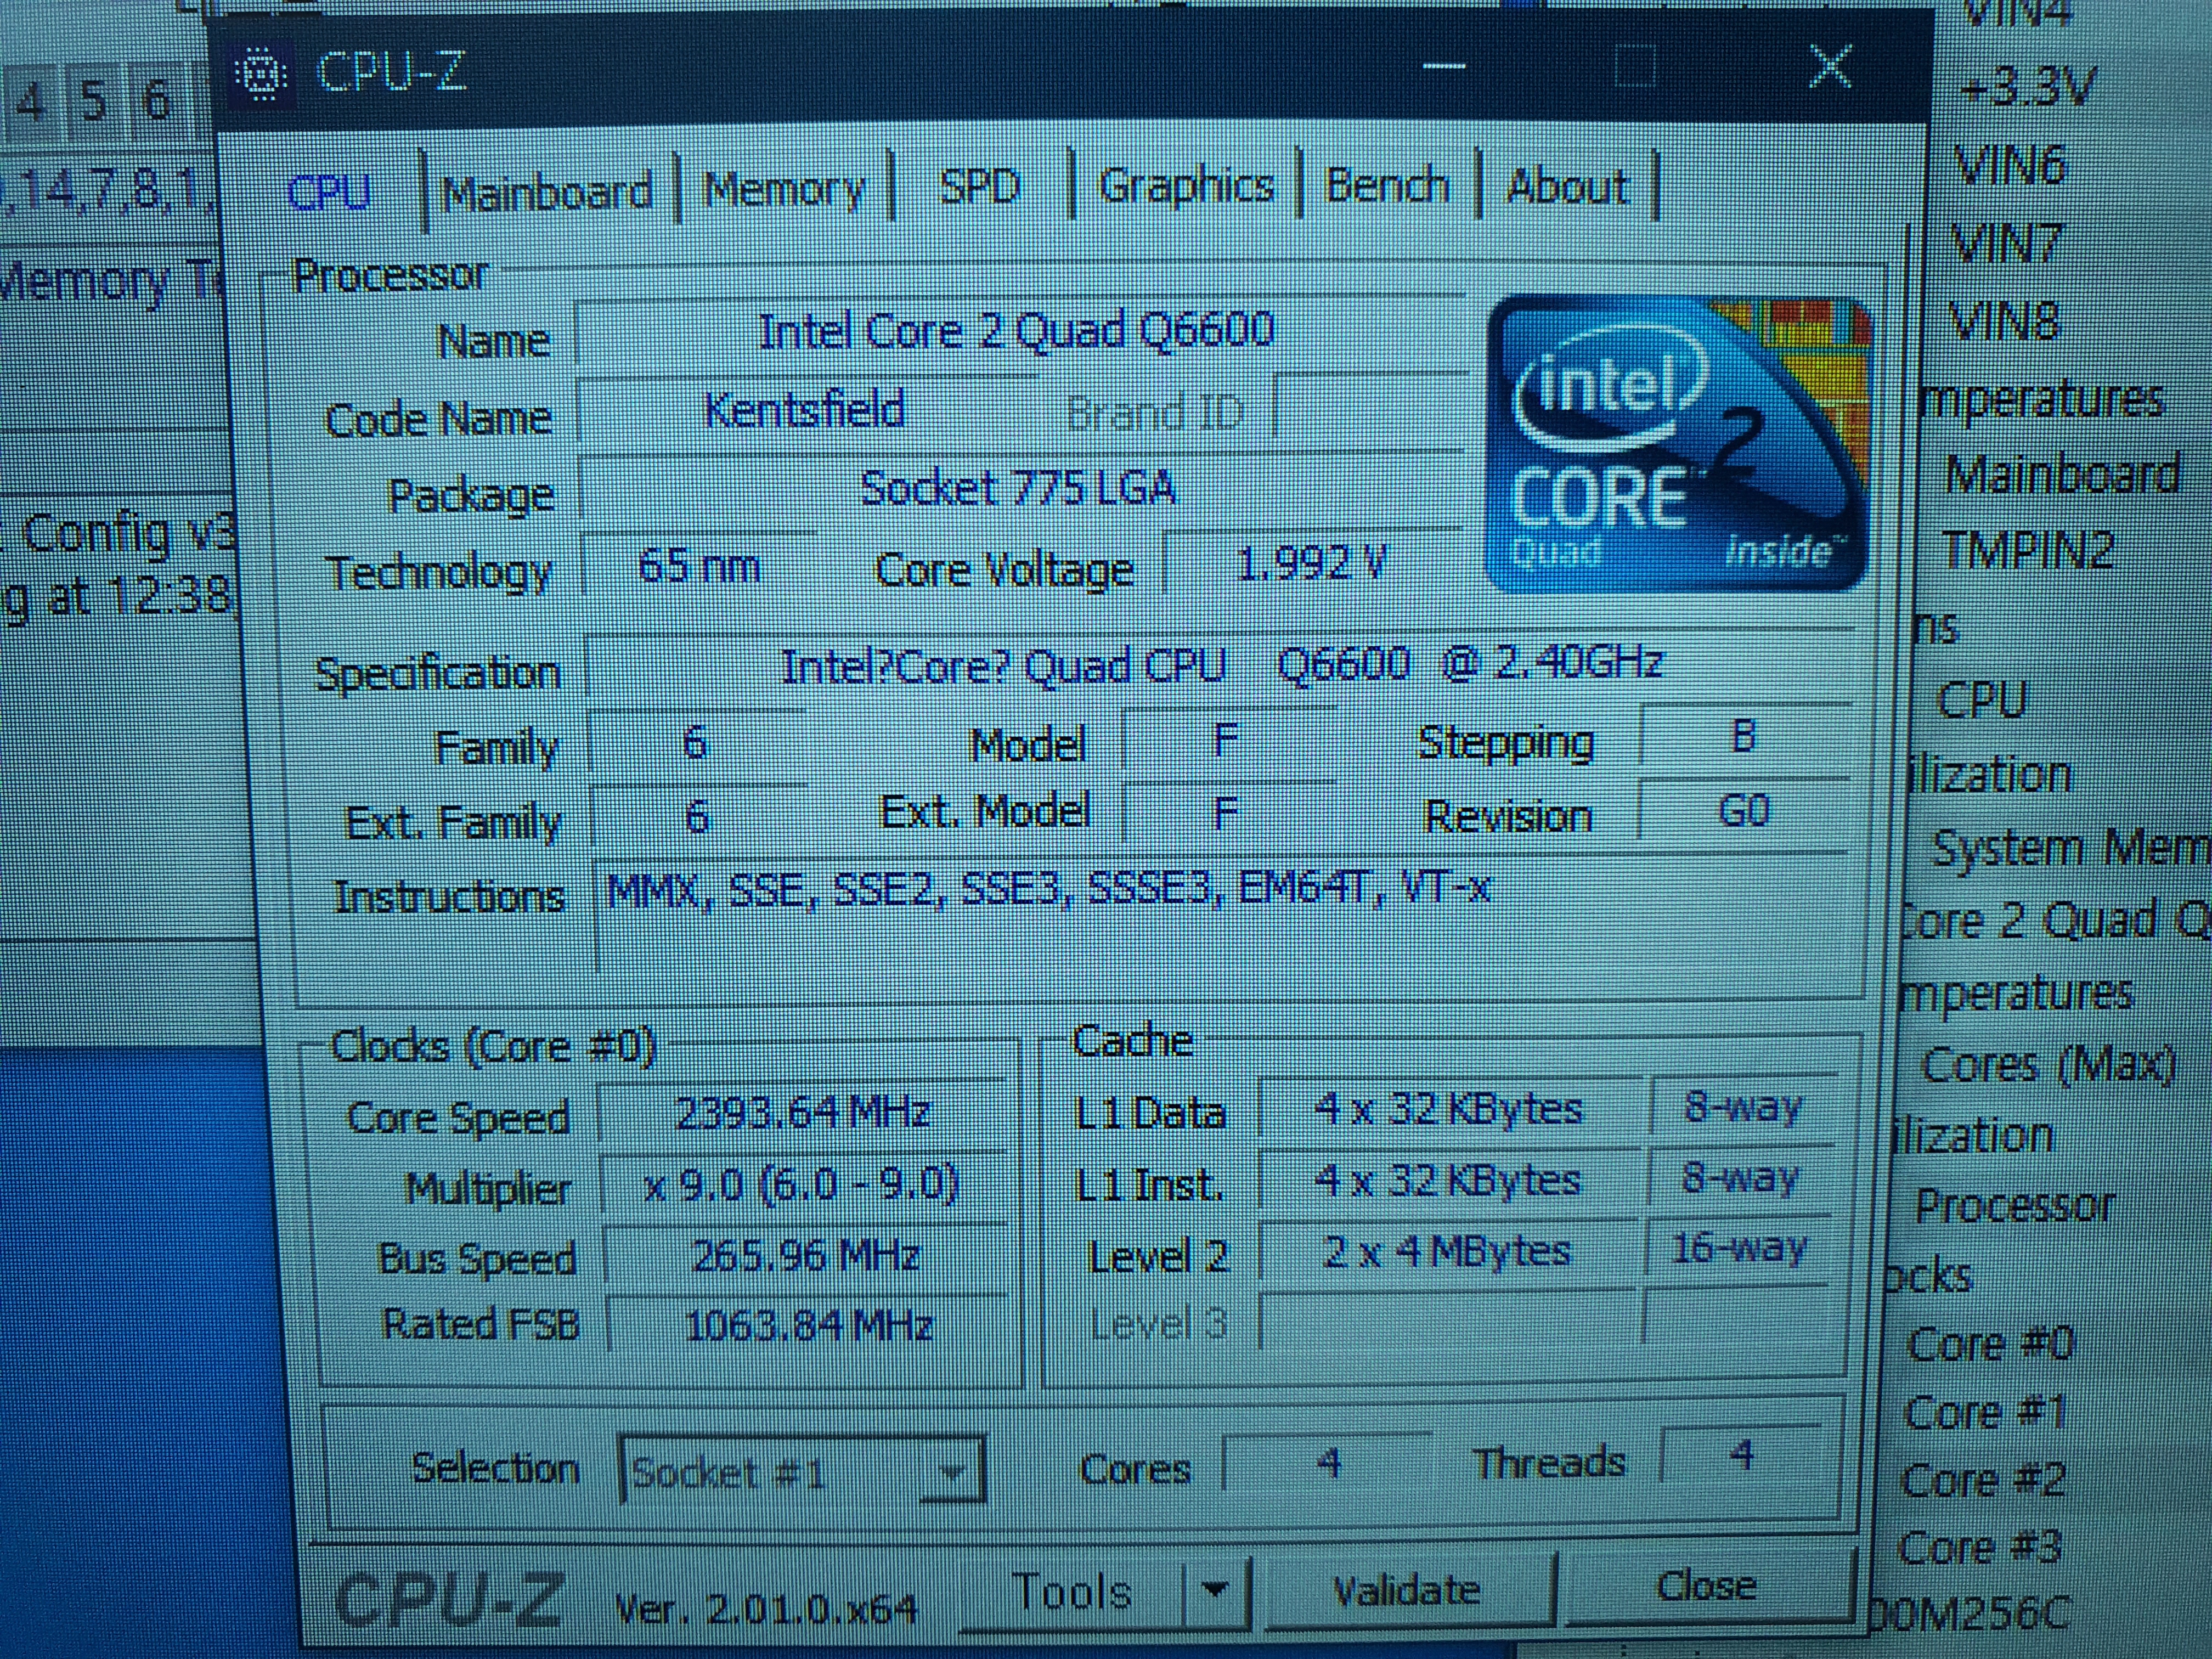Select 'VIN7' in the background monitor window
This screenshot has width=2212, height=1659.
pos(2007,243)
